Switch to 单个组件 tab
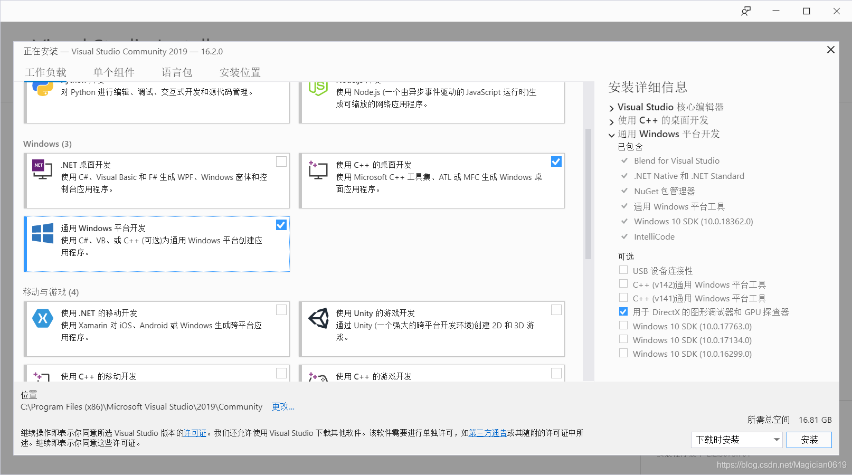The image size is (852, 475). [x=114, y=72]
